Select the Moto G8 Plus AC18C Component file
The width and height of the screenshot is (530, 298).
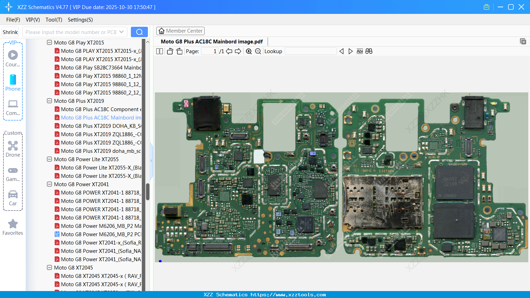click(101, 109)
